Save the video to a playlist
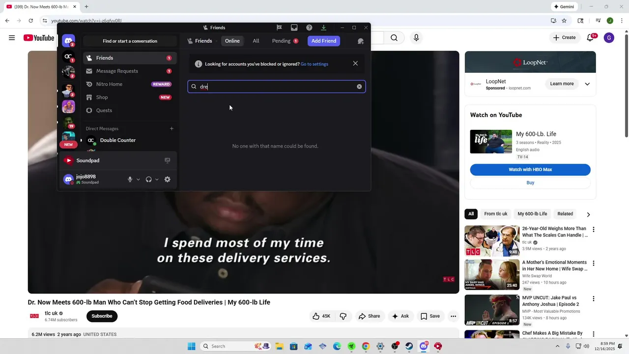Viewport: 629px width, 354px height. click(x=430, y=316)
